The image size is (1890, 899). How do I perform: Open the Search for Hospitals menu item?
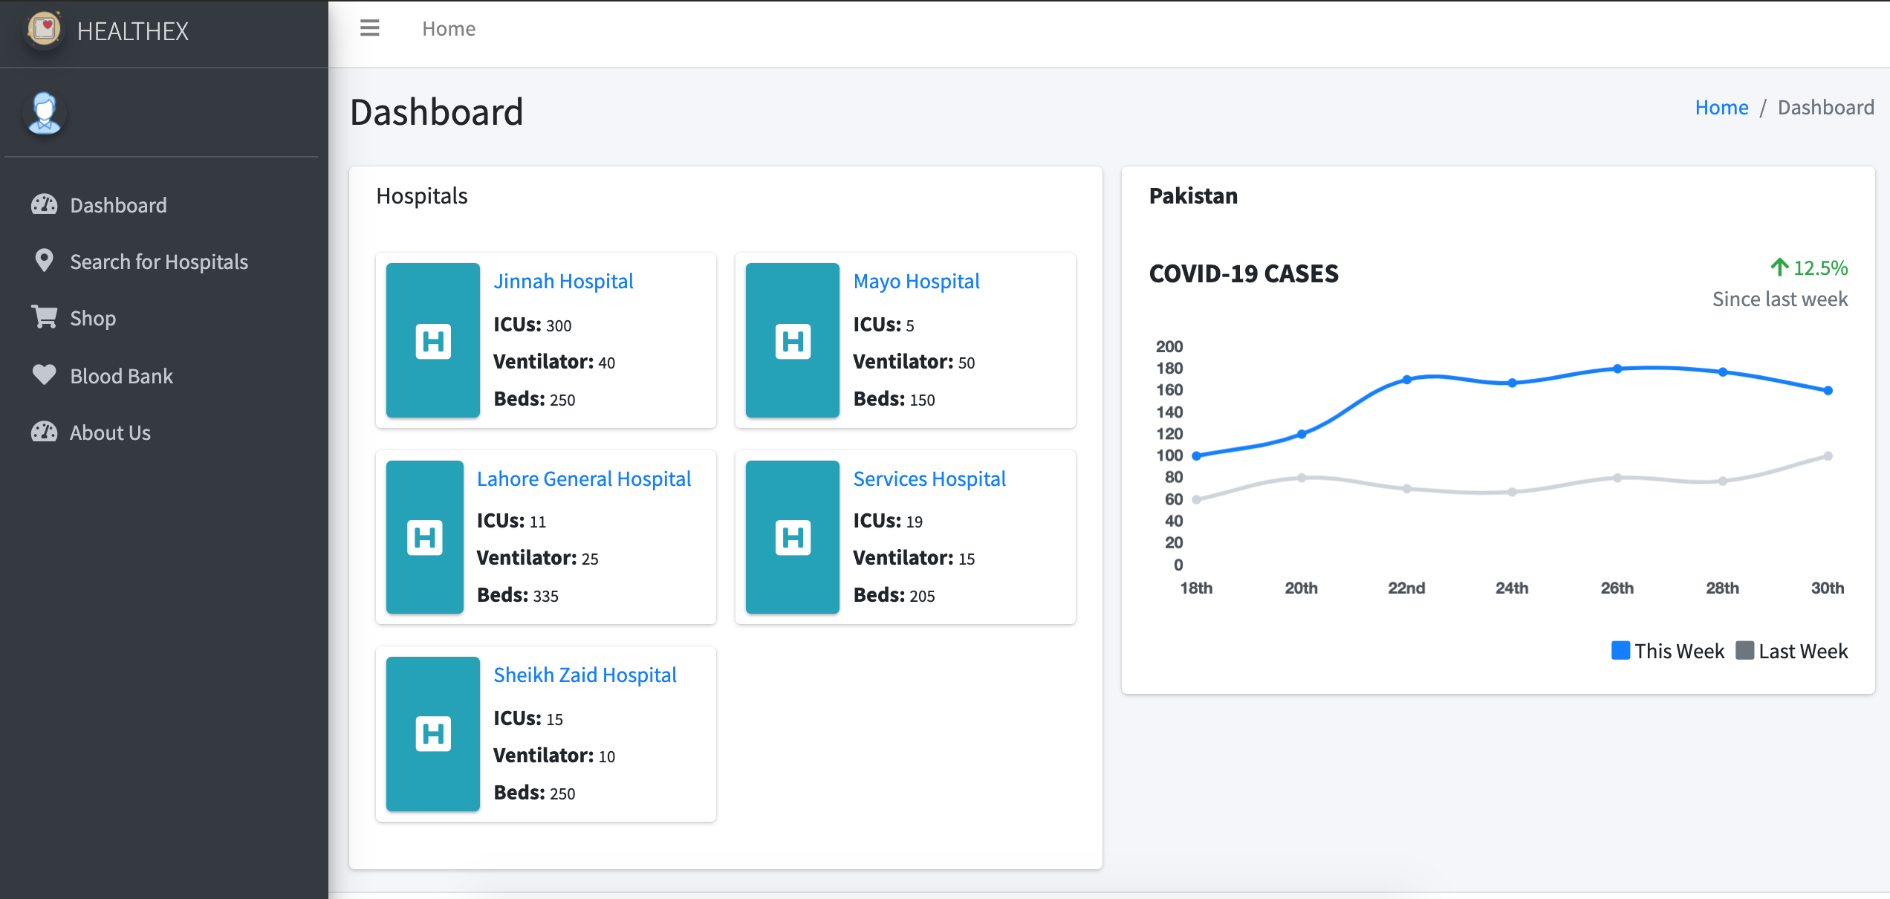(159, 262)
